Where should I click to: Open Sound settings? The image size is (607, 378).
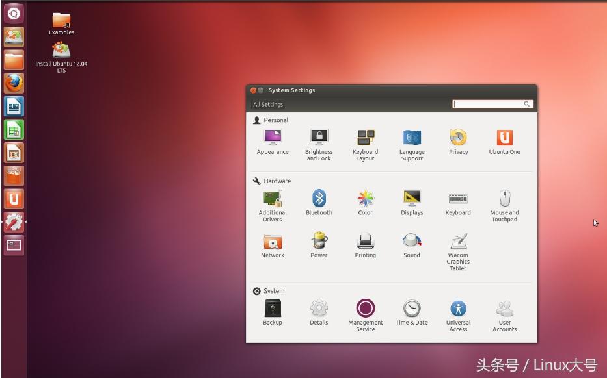(x=412, y=245)
